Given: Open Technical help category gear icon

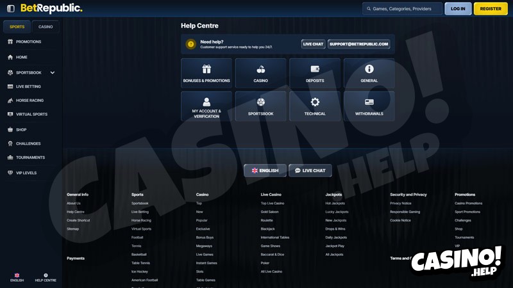Looking at the screenshot, I should coord(315,106).
